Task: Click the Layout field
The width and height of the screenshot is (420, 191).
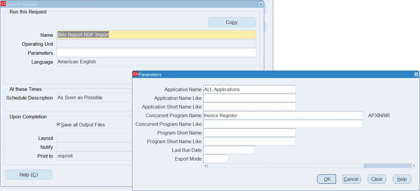Action: click(x=95, y=138)
